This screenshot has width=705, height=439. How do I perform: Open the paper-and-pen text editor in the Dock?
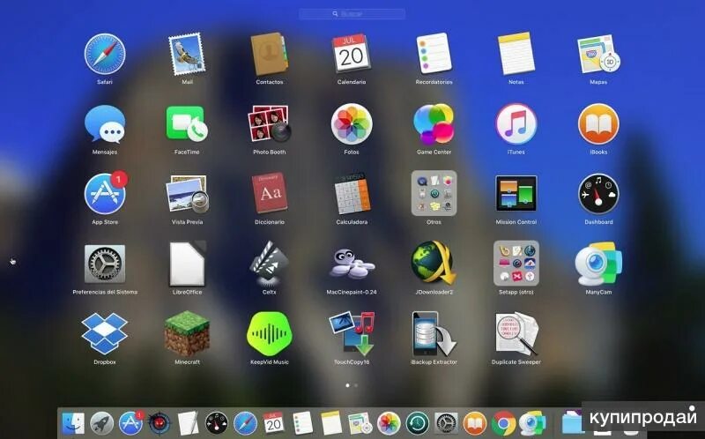188,423
